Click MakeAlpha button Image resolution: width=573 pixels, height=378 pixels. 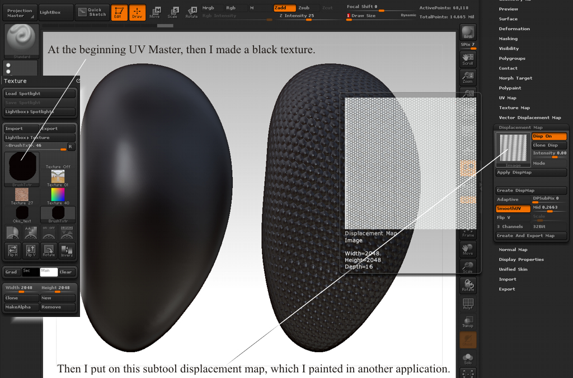coord(22,307)
